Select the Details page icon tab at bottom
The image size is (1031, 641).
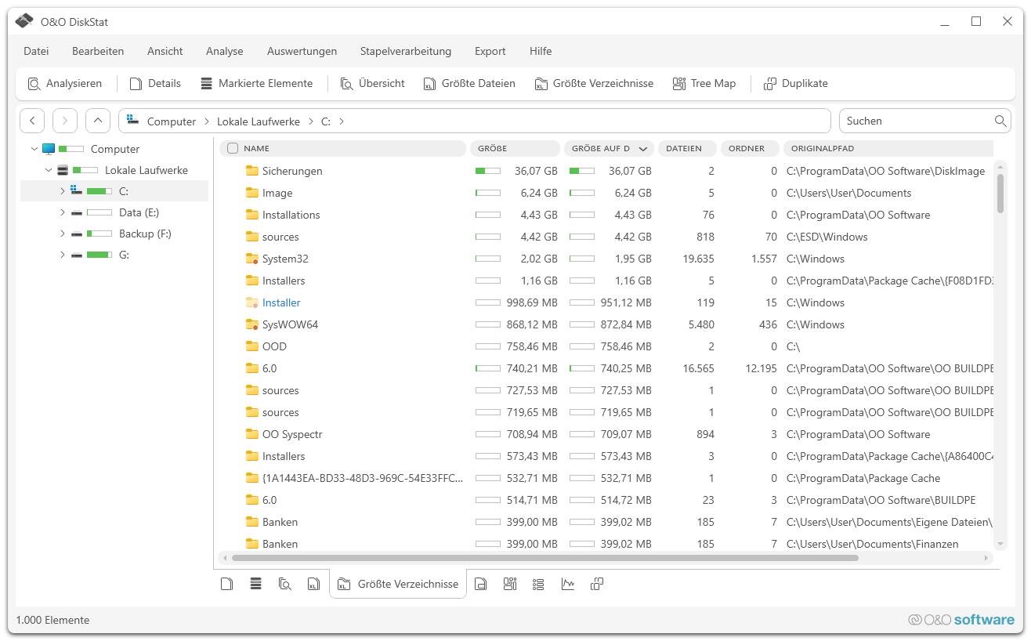click(227, 584)
